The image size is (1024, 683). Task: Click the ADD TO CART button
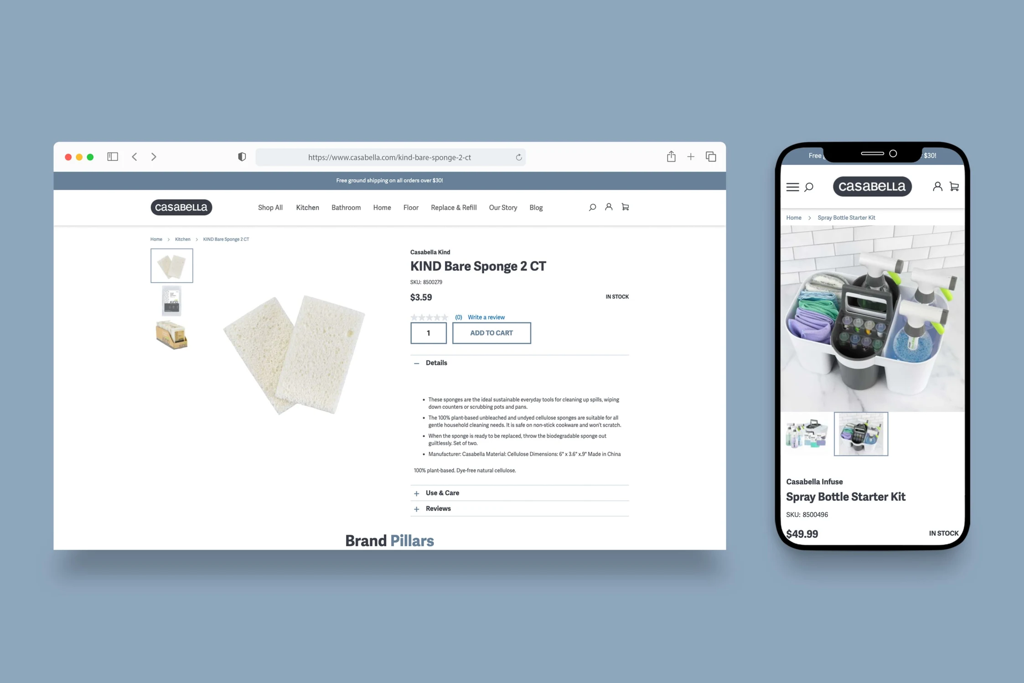(x=491, y=332)
